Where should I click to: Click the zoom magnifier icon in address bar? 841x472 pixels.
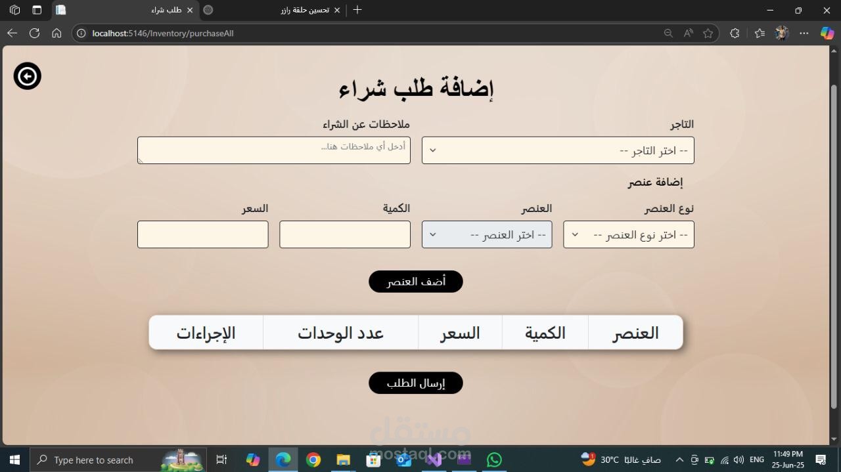tap(668, 33)
